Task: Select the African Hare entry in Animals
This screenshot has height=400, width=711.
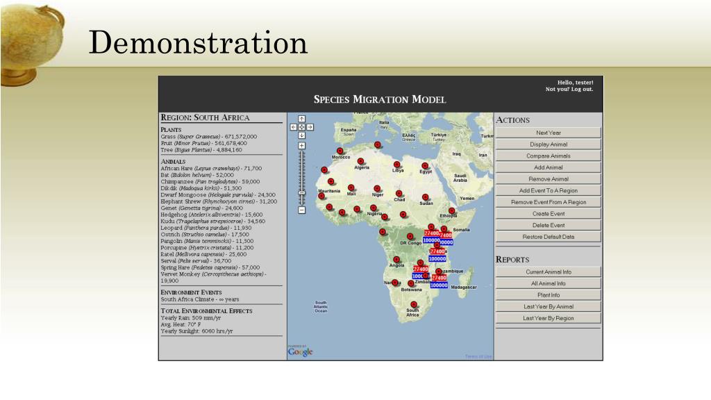Action: [211, 168]
